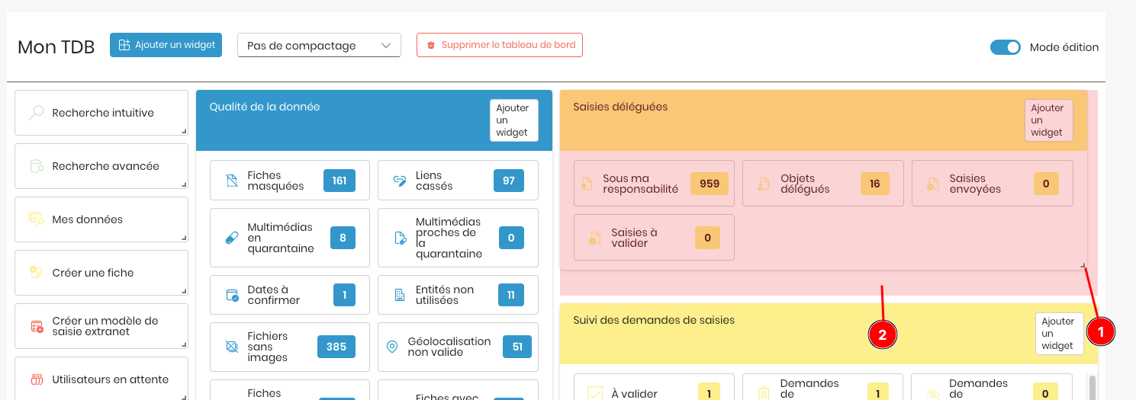Click the Multimédias en quarantaine icon
The height and width of the screenshot is (400, 1136).
[232, 238]
